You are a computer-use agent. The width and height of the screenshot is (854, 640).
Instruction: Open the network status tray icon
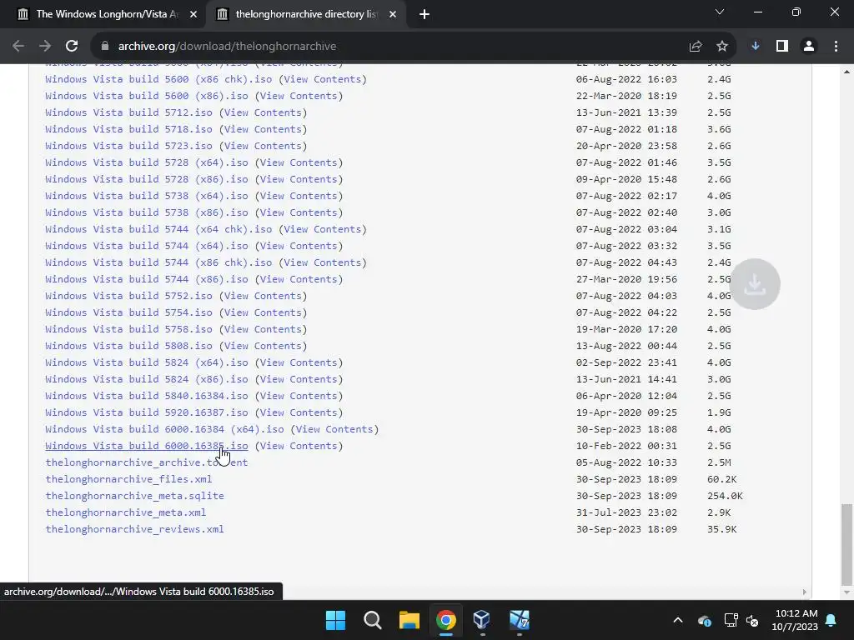731,620
